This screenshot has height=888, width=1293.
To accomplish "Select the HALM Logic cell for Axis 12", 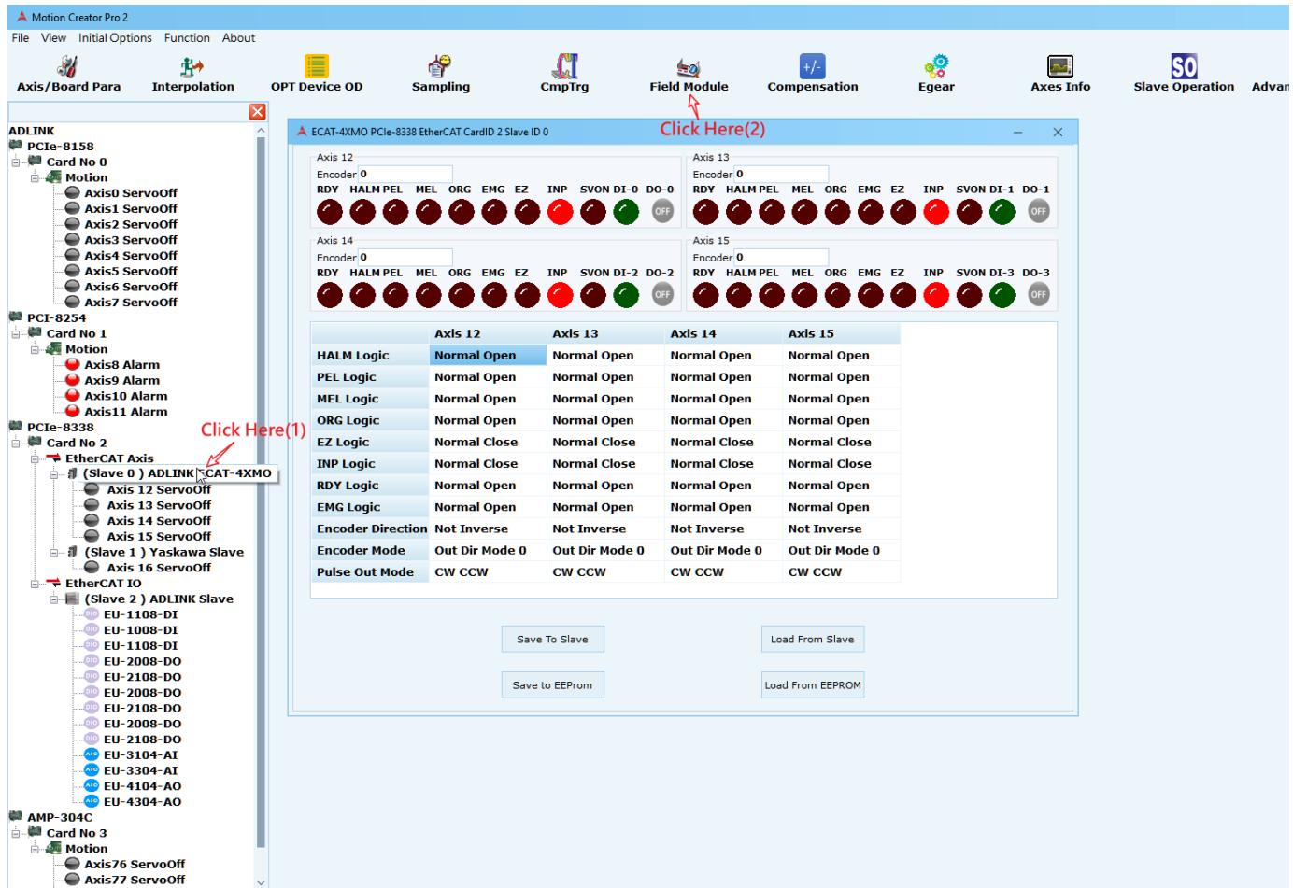I will pos(488,356).
